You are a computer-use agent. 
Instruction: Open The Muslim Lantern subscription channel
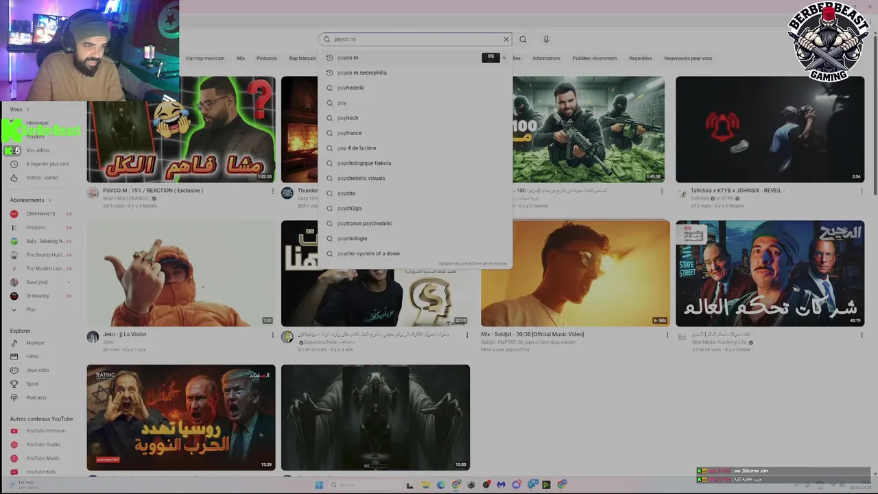pyautogui.click(x=41, y=269)
